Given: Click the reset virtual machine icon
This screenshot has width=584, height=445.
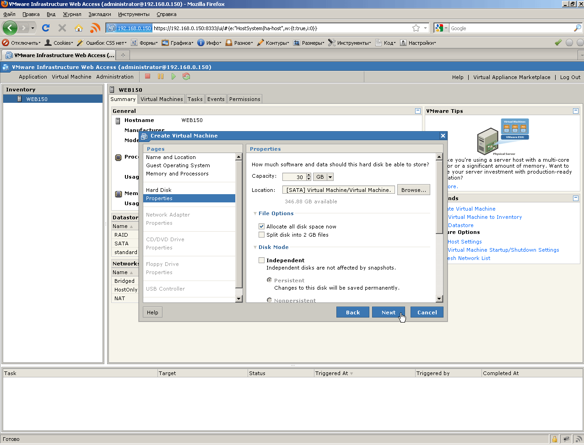Looking at the screenshot, I should [x=186, y=76].
